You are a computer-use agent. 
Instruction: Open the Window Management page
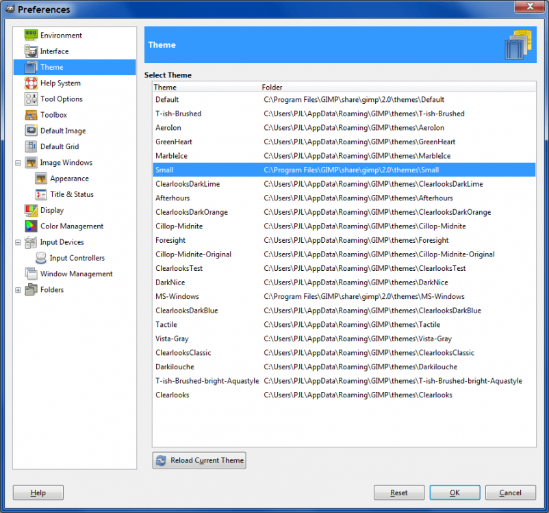76,274
